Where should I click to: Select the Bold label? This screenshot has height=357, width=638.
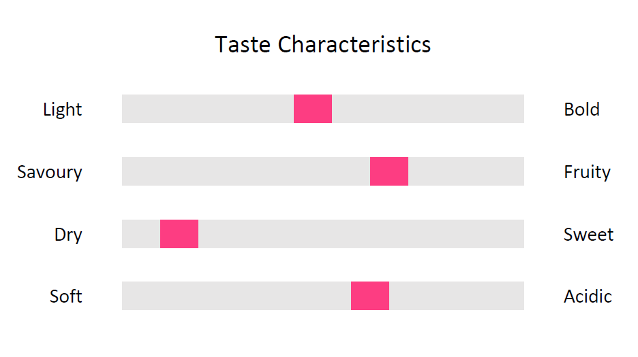[581, 109]
